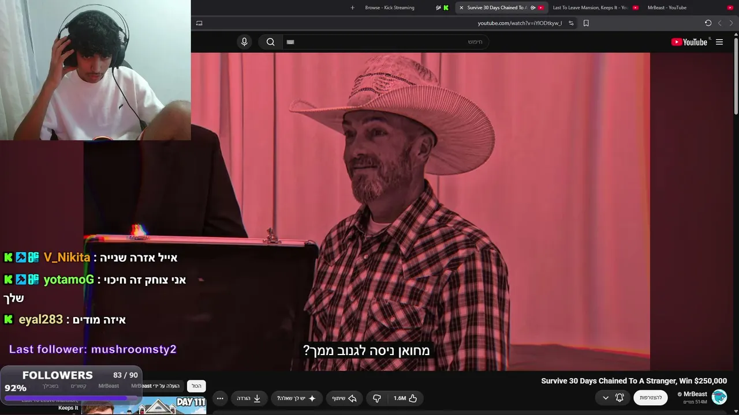Screen dimensions: 739x415
Task: Open a new browser tab
Action: [x=352, y=7]
